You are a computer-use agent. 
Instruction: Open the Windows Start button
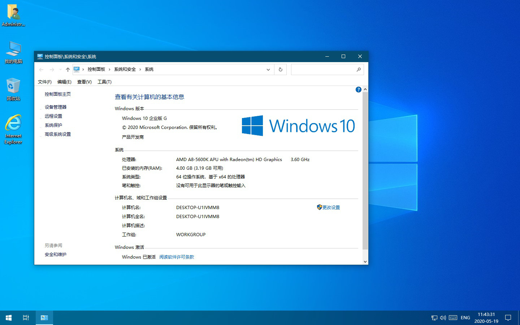click(x=9, y=318)
